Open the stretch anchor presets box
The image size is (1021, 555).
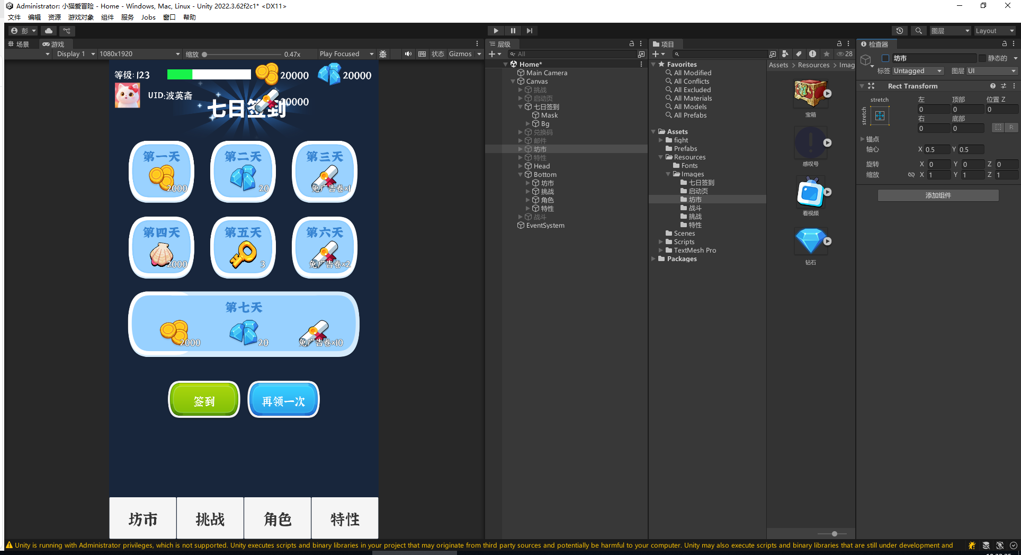(880, 116)
